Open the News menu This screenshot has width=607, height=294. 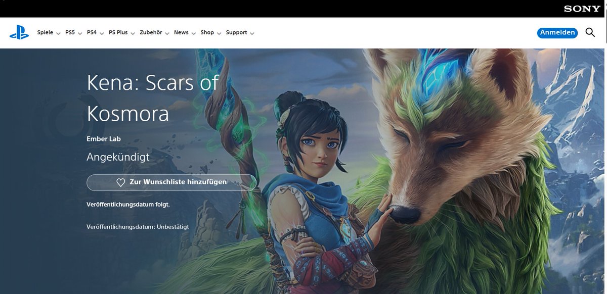[x=181, y=32]
